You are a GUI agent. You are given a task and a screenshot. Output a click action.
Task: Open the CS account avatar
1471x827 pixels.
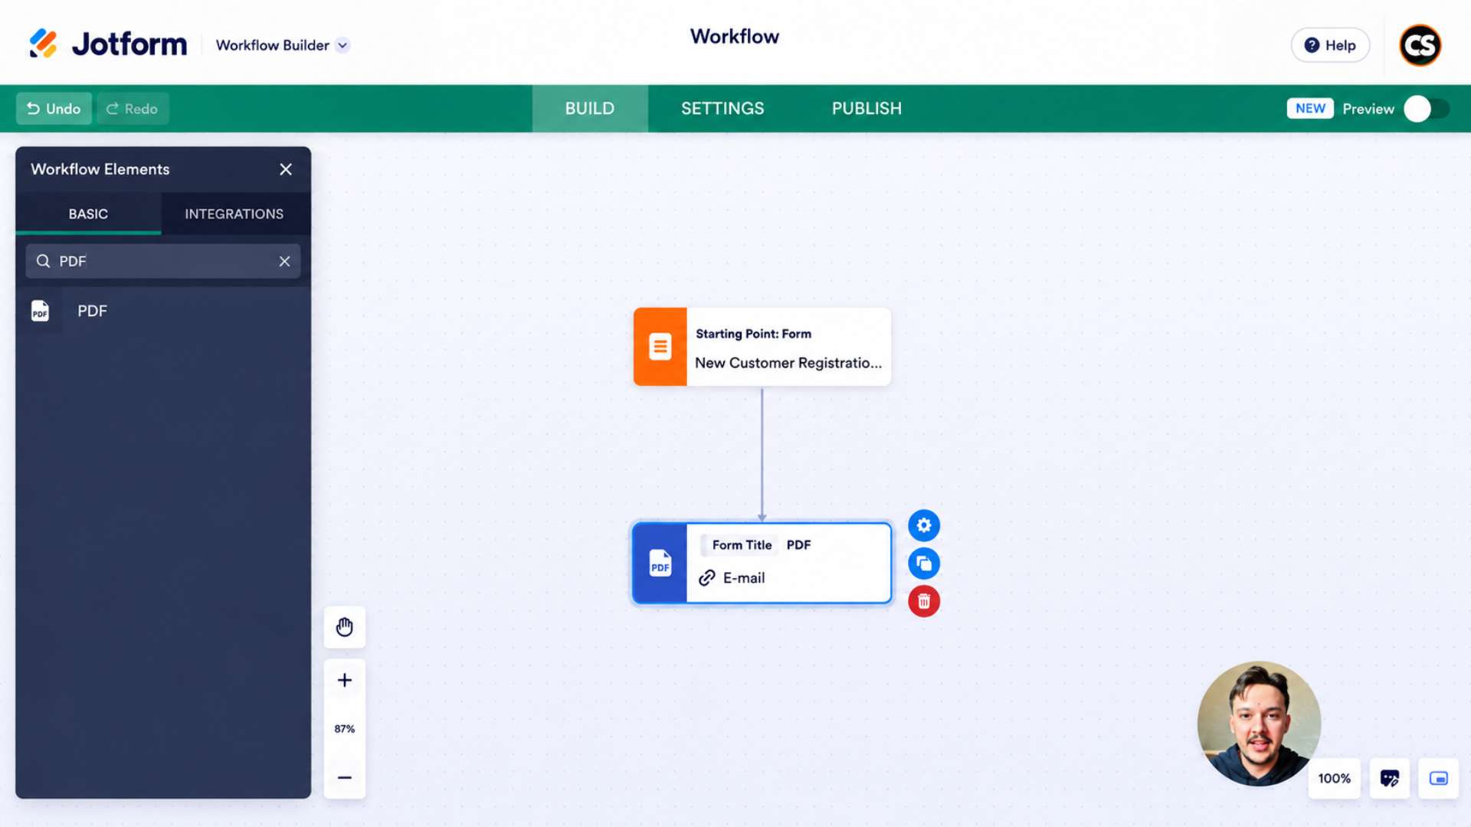pyautogui.click(x=1420, y=45)
